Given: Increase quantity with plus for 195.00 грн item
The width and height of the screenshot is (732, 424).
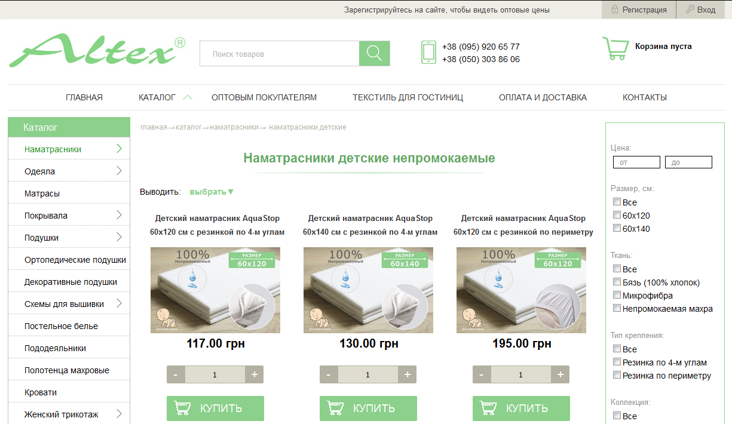Looking at the screenshot, I should point(560,374).
